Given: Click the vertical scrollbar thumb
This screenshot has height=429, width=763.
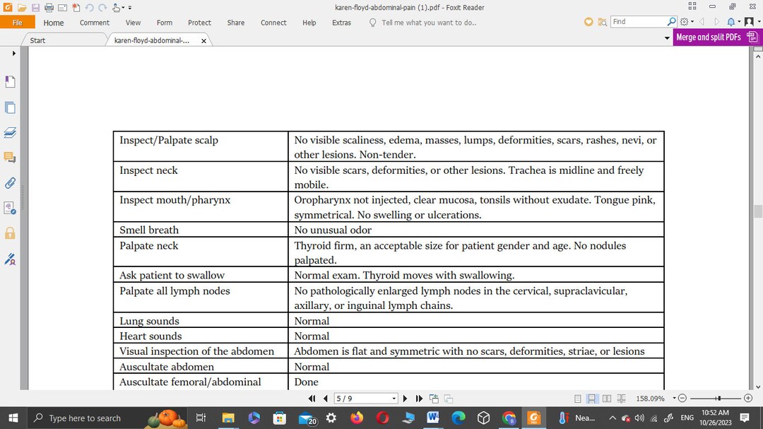Looking at the screenshot, I should (x=757, y=211).
